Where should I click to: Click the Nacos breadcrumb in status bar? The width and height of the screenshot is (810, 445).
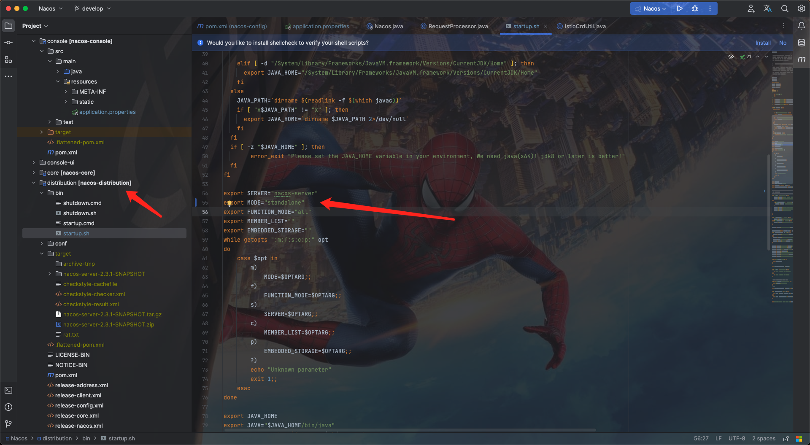(16, 439)
